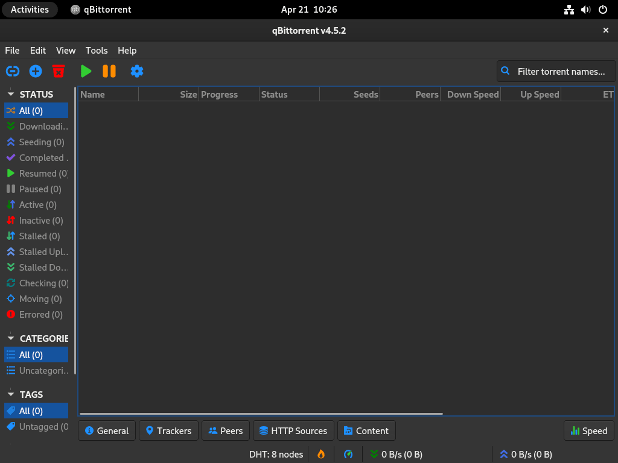The width and height of the screenshot is (618, 463).
Task: Collapse the CATEGORIES section
Action: pyautogui.click(x=10, y=338)
